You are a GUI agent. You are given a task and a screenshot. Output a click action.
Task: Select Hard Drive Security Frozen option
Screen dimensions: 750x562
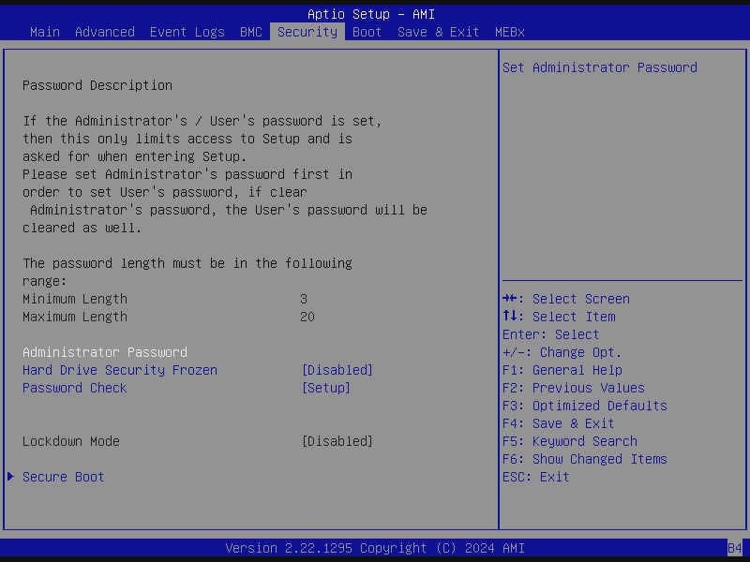pos(119,370)
